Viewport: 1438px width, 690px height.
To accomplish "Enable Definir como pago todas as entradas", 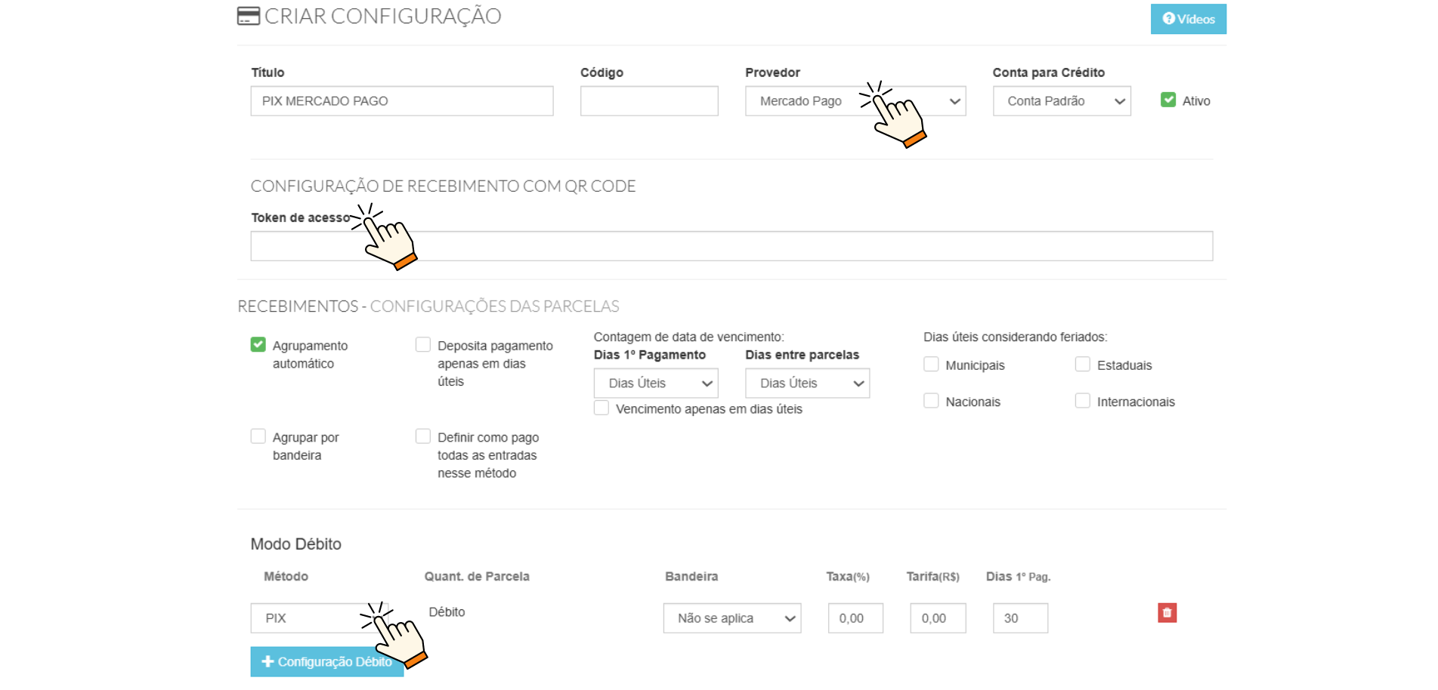I will pos(423,437).
